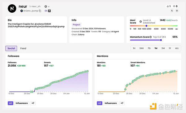Click Influencers filter in Mentions panel

(x=111, y=103)
